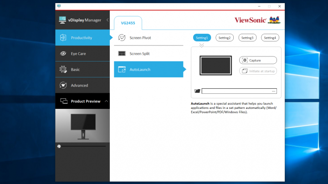The image size is (328, 184).
Task: Open the Advanced section
Action: point(82,85)
